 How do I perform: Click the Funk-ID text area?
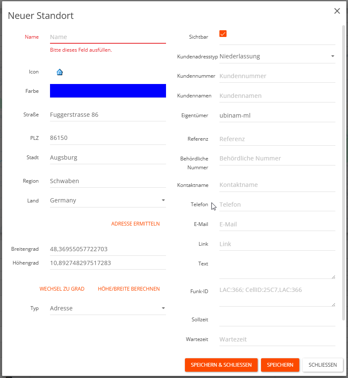pos(277,296)
